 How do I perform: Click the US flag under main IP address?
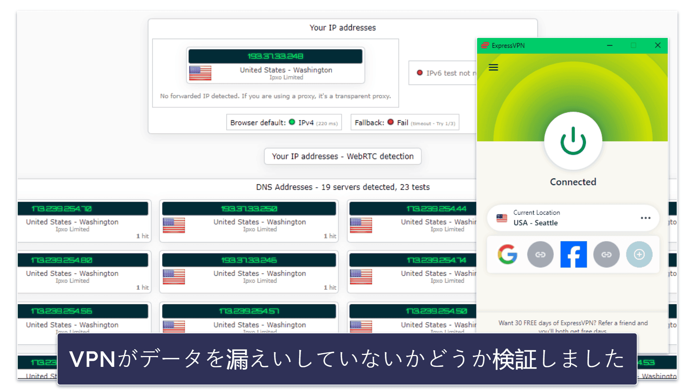[200, 73]
